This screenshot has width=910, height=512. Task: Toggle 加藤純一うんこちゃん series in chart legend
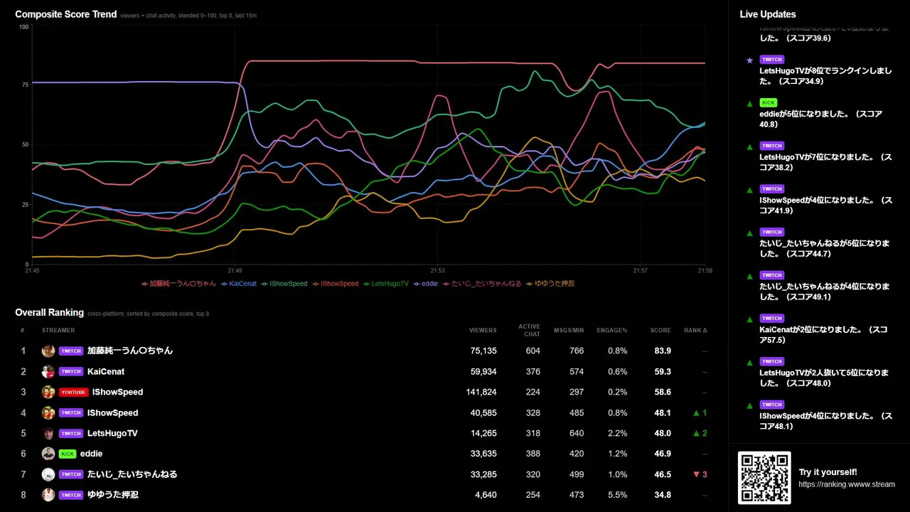pyautogui.click(x=178, y=284)
